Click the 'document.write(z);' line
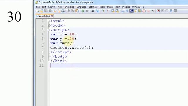188x106 pixels. pyautogui.click(x=72, y=48)
